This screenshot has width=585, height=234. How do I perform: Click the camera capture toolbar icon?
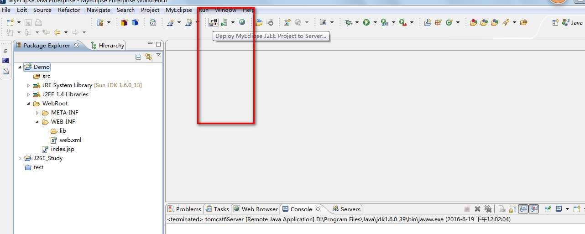click(323, 22)
